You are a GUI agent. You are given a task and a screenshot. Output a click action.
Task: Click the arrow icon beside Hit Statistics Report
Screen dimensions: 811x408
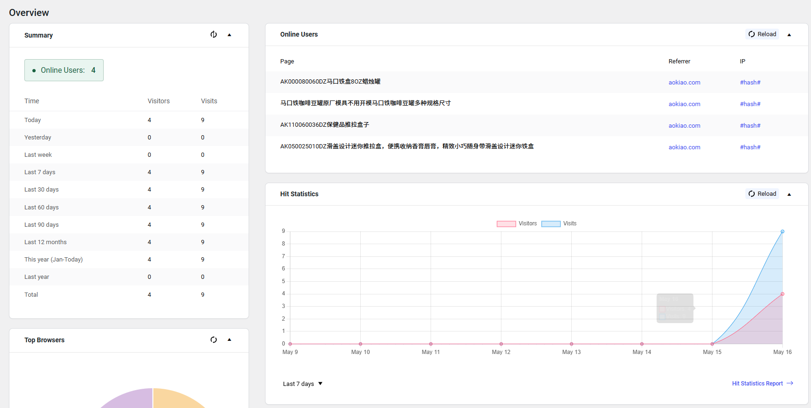click(x=790, y=384)
